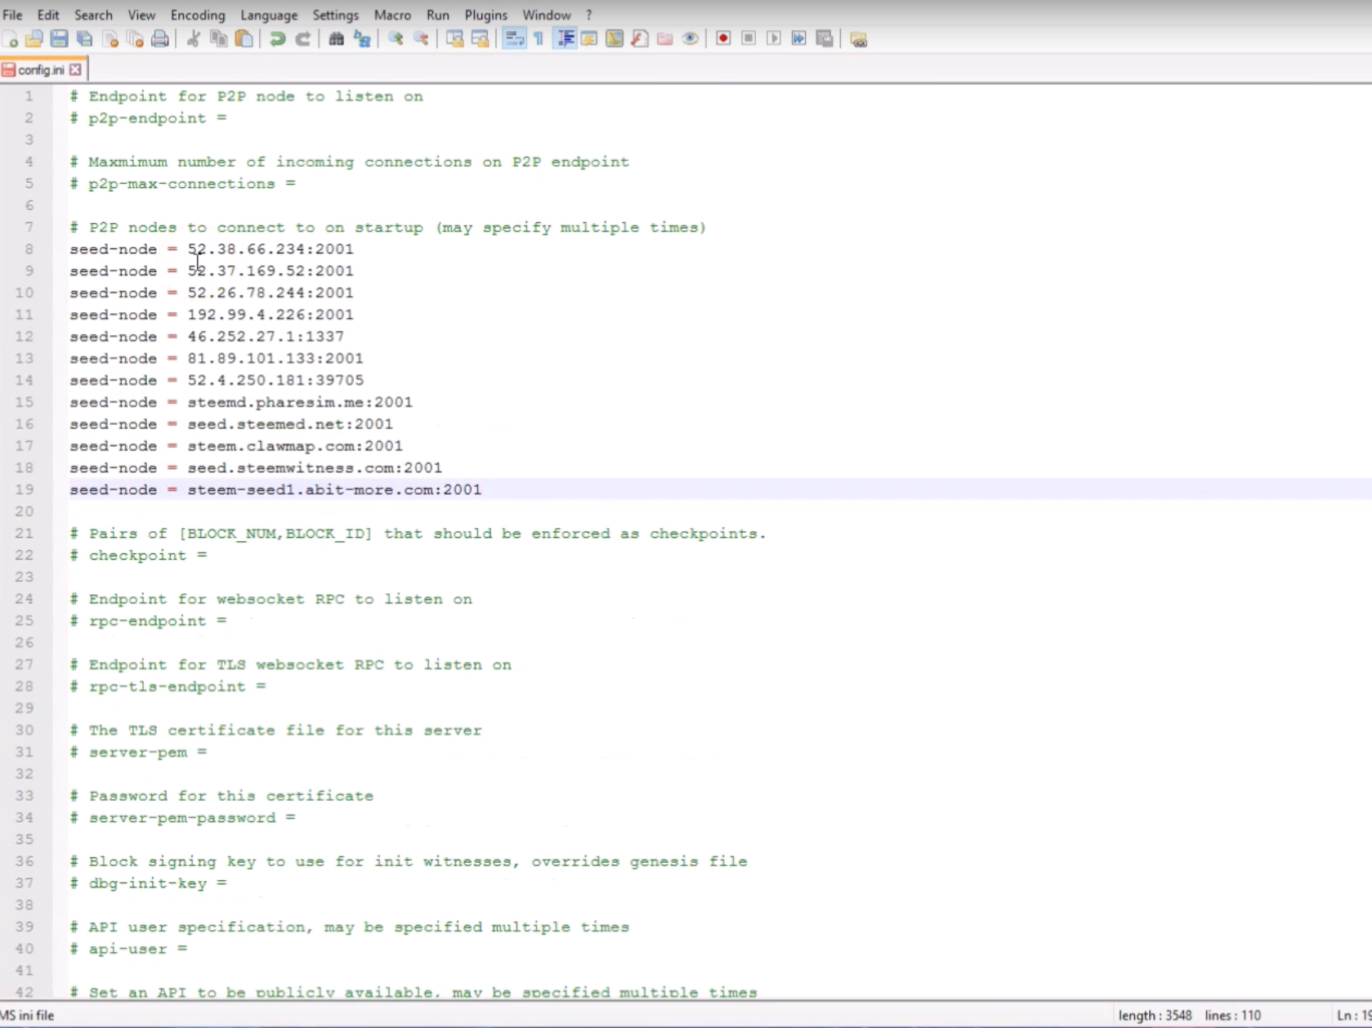Close the config.ini tab with its X

coord(75,69)
